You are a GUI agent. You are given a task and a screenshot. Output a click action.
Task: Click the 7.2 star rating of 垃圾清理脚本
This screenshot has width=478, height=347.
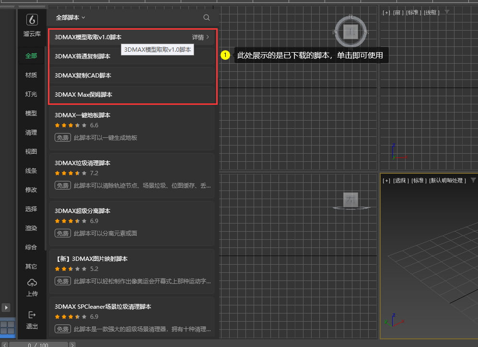tap(71, 173)
